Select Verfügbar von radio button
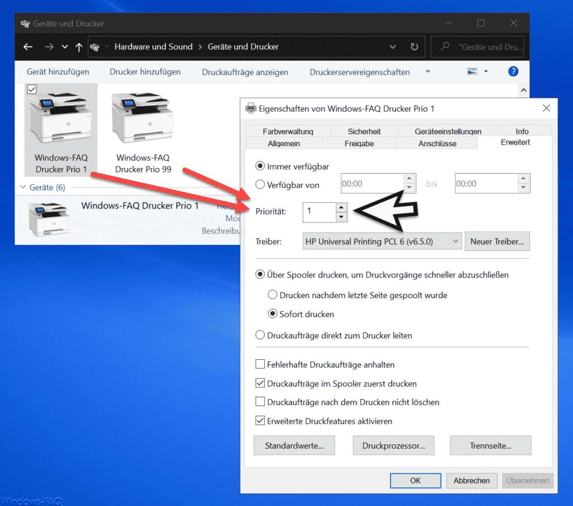 [x=260, y=184]
